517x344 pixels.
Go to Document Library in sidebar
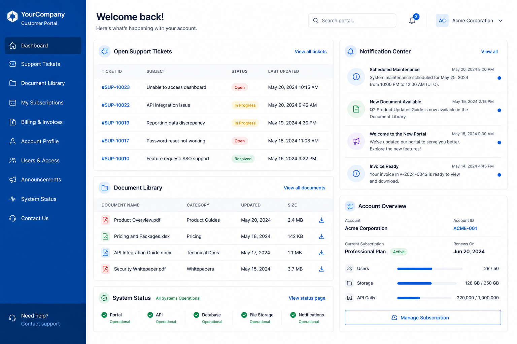pyautogui.click(x=43, y=83)
